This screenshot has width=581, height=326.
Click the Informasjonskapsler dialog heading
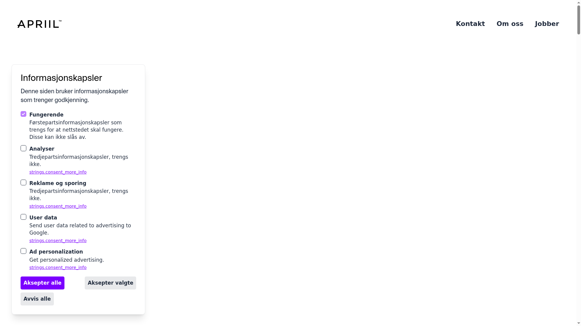[61, 78]
